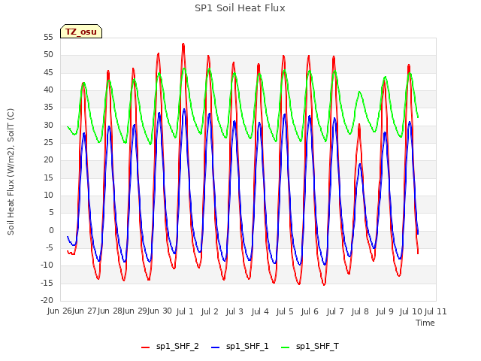The height and width of the screenshot is (361, 481).
Task: Click the Jul 5 x-axis tick label
Action: [285, 311]
